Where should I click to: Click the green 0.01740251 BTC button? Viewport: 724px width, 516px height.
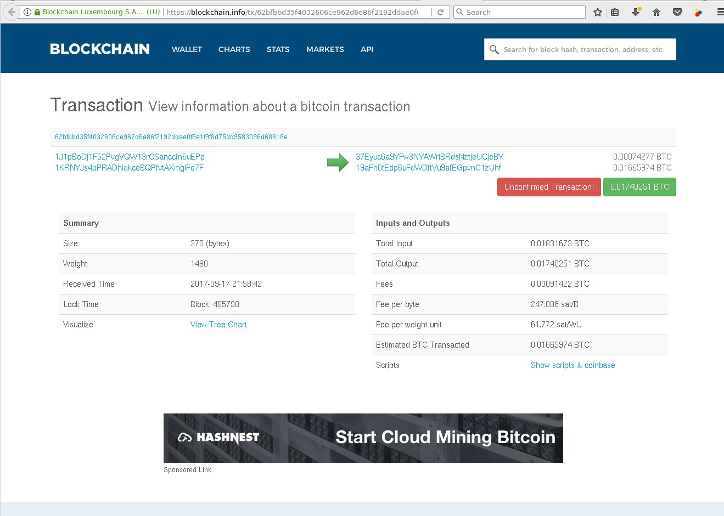639,187
